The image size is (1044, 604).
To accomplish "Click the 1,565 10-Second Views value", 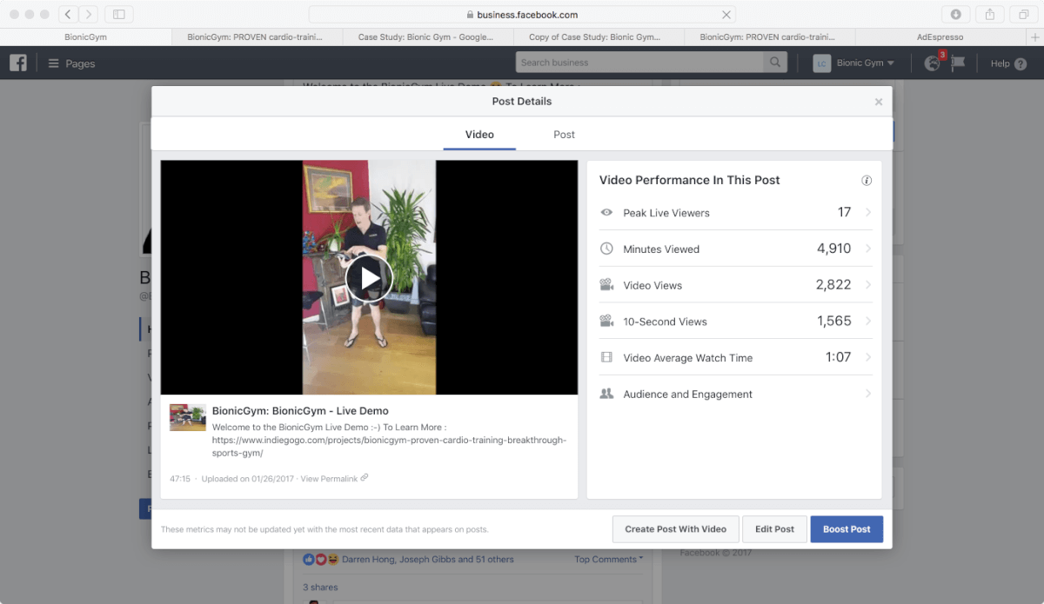I will [x=834, y=322].
